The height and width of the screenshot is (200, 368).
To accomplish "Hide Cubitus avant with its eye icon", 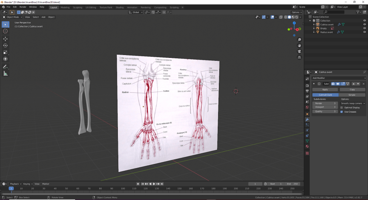I will 364,24.
